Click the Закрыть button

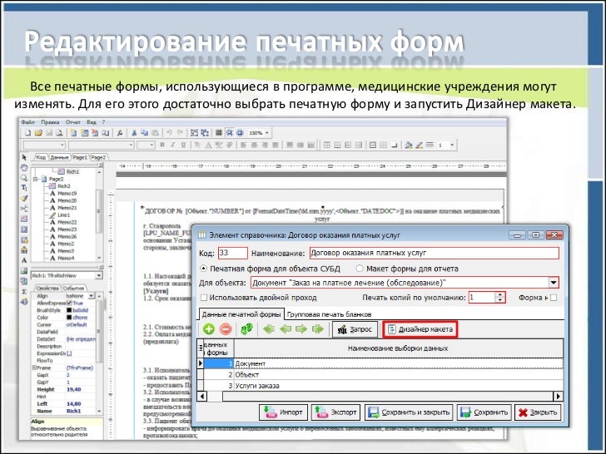tap(538, 412)
